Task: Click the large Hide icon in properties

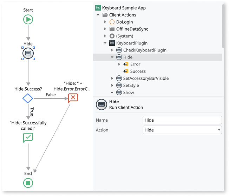Action: point(102,104)
